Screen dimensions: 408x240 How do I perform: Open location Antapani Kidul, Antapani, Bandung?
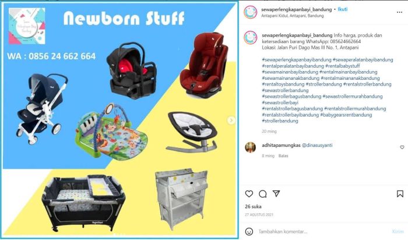coord(293,16)
